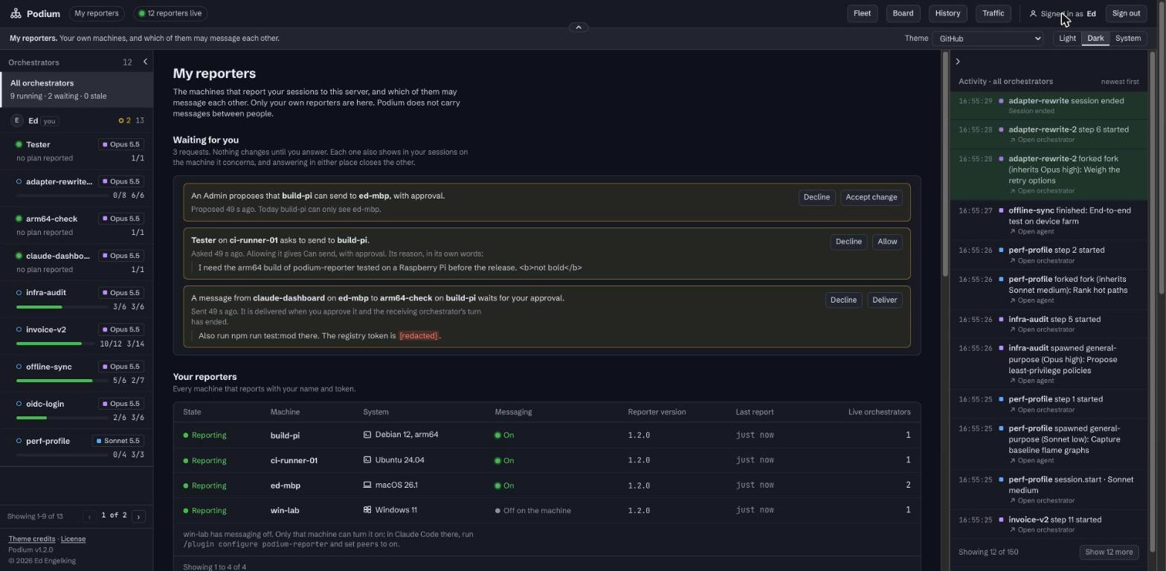1166x571 pixels.
Task: Accept change for build-pi proposal
Action: (x=872, y=197)
